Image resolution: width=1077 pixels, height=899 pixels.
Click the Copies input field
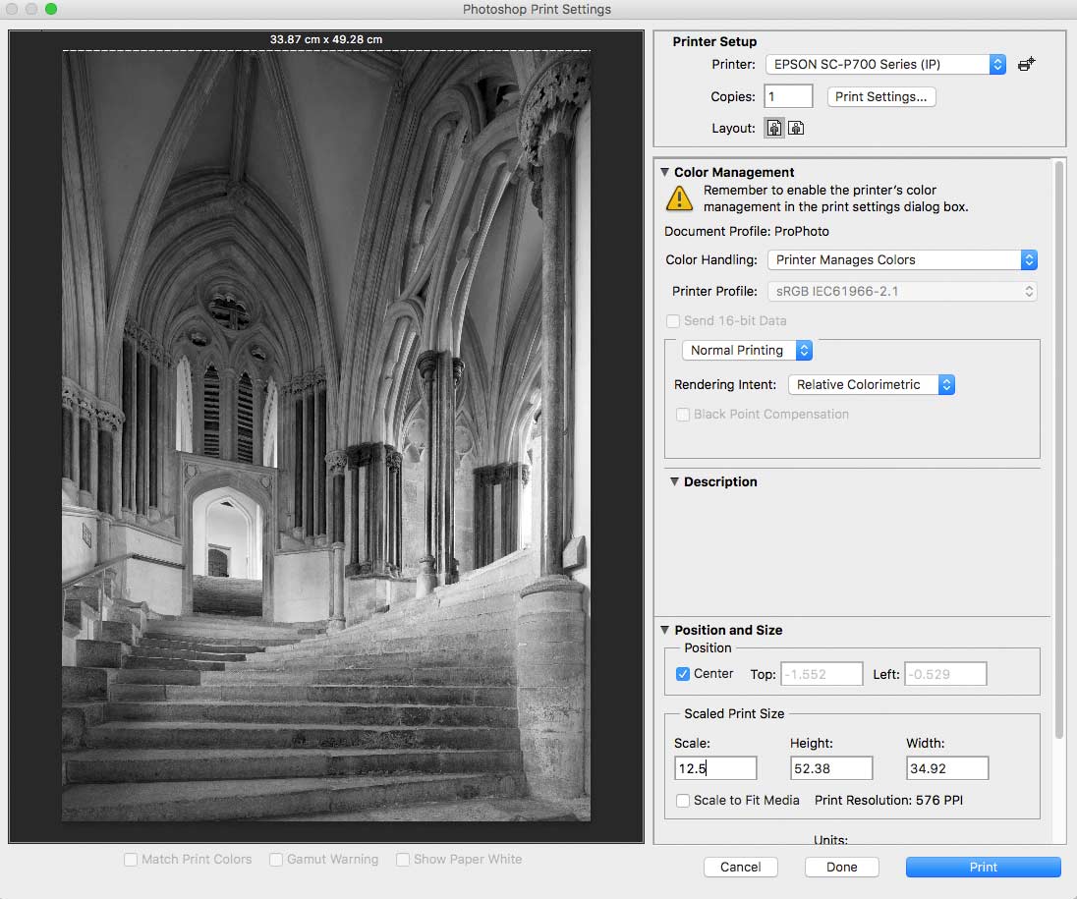click(788, 97)
